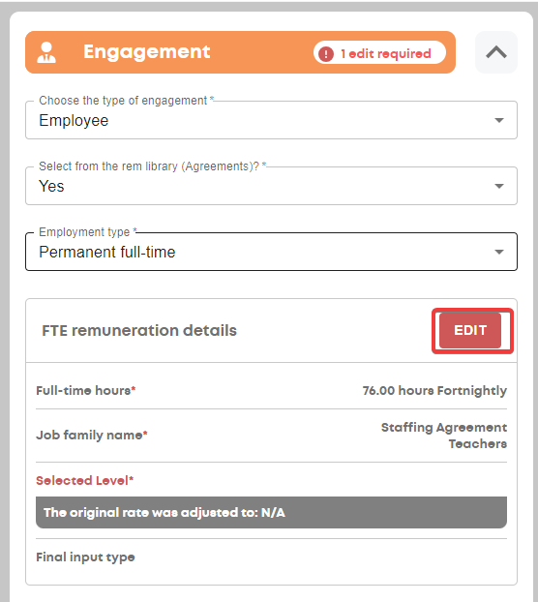The height and width of the screenshot is (602, 538).
Task: Click the '1 edit required' badge
Action: tap(379, 53)
